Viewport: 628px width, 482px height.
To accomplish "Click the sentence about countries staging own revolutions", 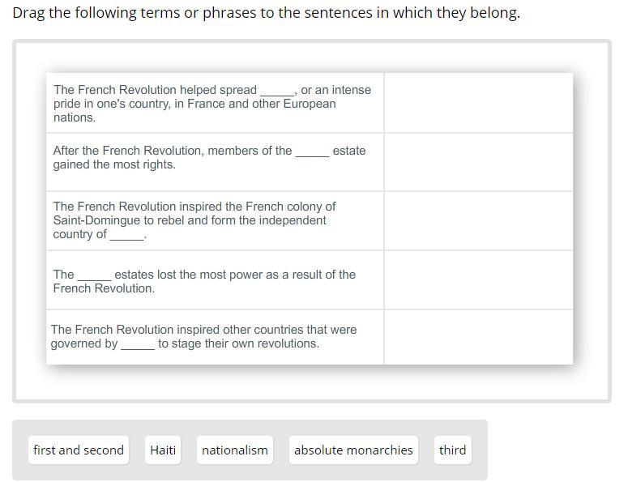I will point(203,336).
